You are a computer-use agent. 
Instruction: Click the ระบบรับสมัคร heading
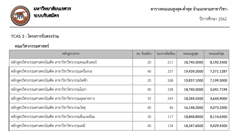click(x=46, y=15)
